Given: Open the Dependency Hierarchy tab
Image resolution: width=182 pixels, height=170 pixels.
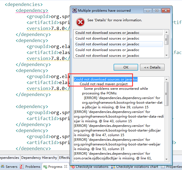Looking at the screenshot, I should pos(39,158).
